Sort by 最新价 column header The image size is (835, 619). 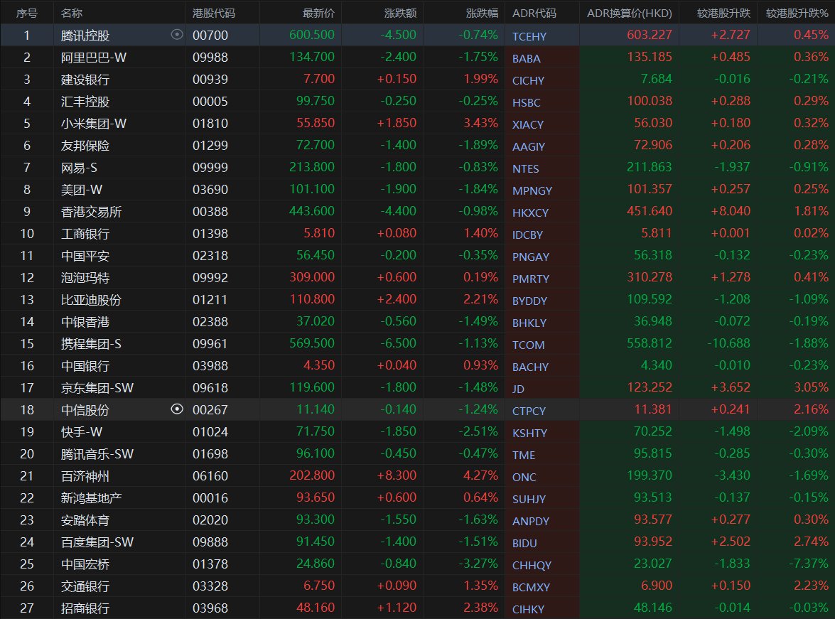pyautogui.click(x=318, y=13)
